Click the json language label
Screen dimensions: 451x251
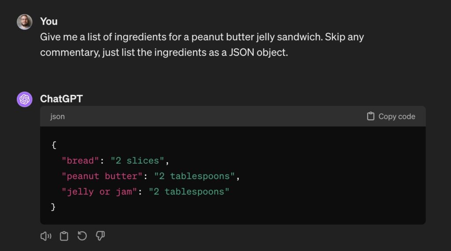(x=58, y=116)
